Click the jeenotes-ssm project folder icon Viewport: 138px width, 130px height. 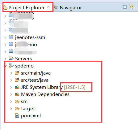tap(11, 37)
